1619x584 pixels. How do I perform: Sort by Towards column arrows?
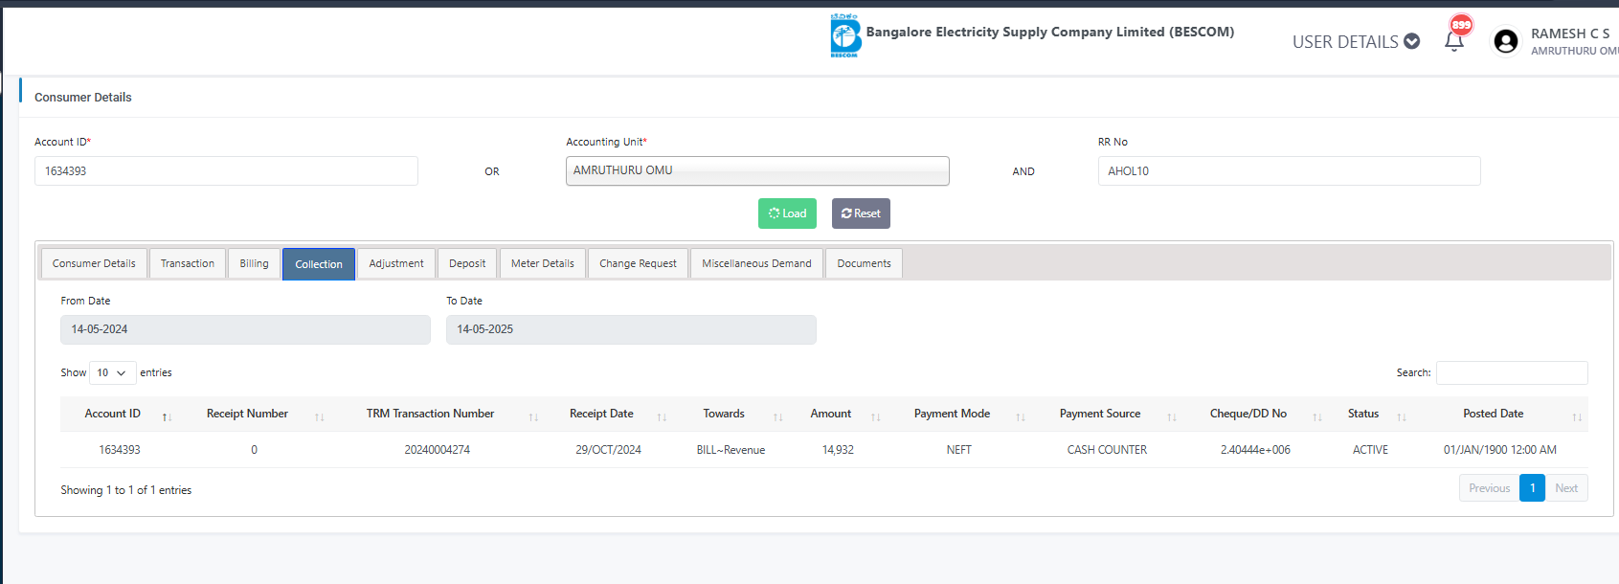pyautogui.click(x=778, y=416)
